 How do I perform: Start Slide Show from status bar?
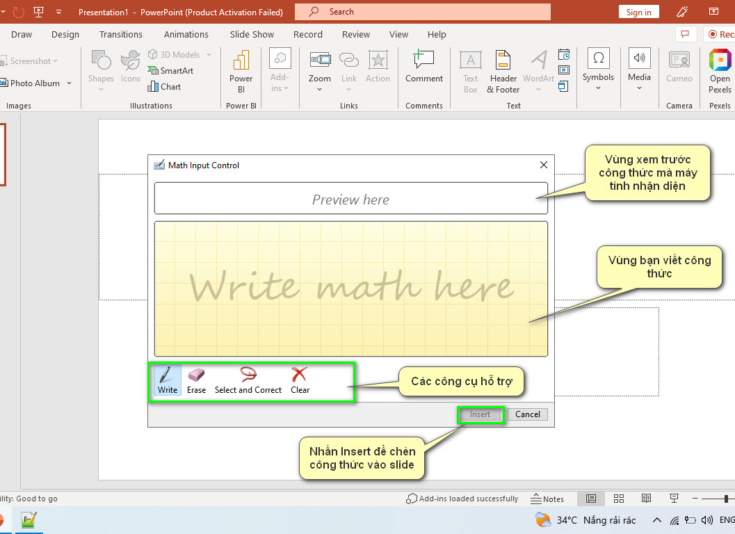pyautogui.click(x=674, y=499)
